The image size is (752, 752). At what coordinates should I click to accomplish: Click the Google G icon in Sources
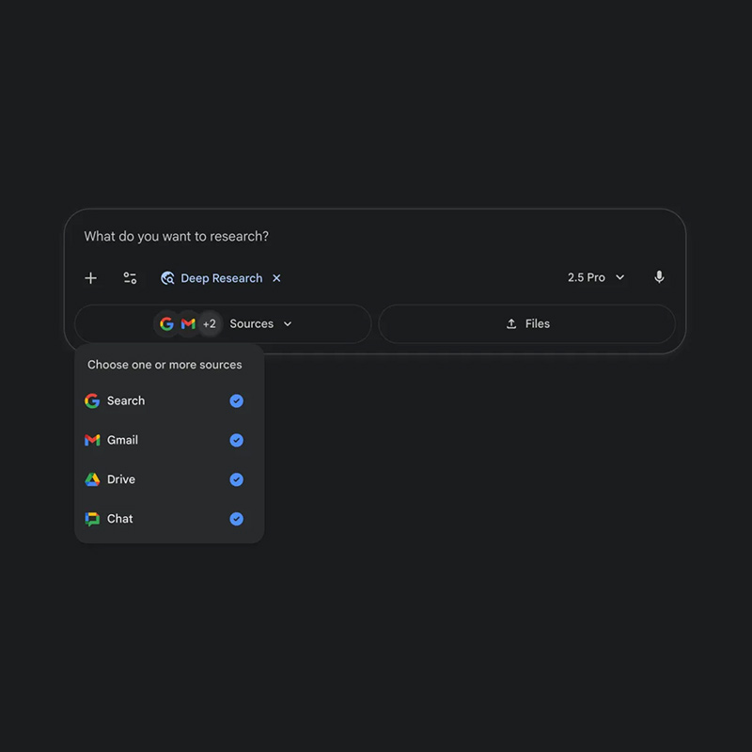coord(166,323)
